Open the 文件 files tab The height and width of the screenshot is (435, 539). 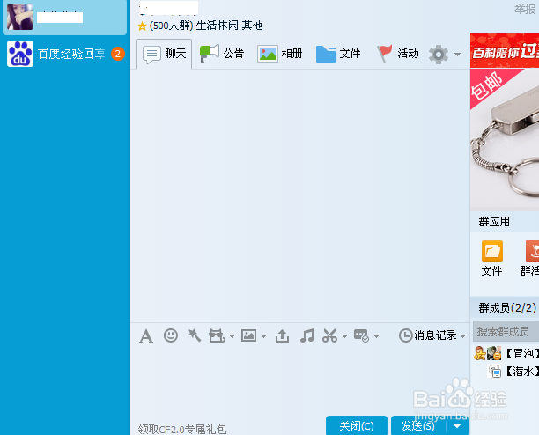(338, 54)
